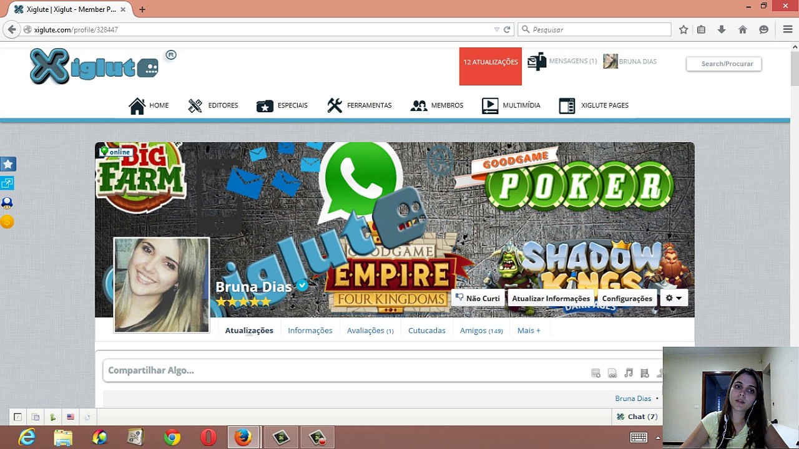Open the downloads arrow icon

(x=722, y=29)
